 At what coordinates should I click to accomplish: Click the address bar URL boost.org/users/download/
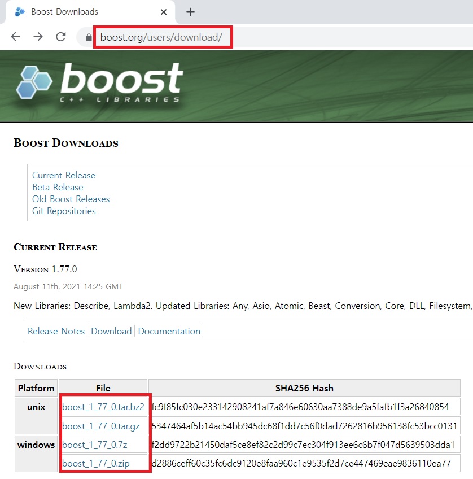click(x=161, y=37)
